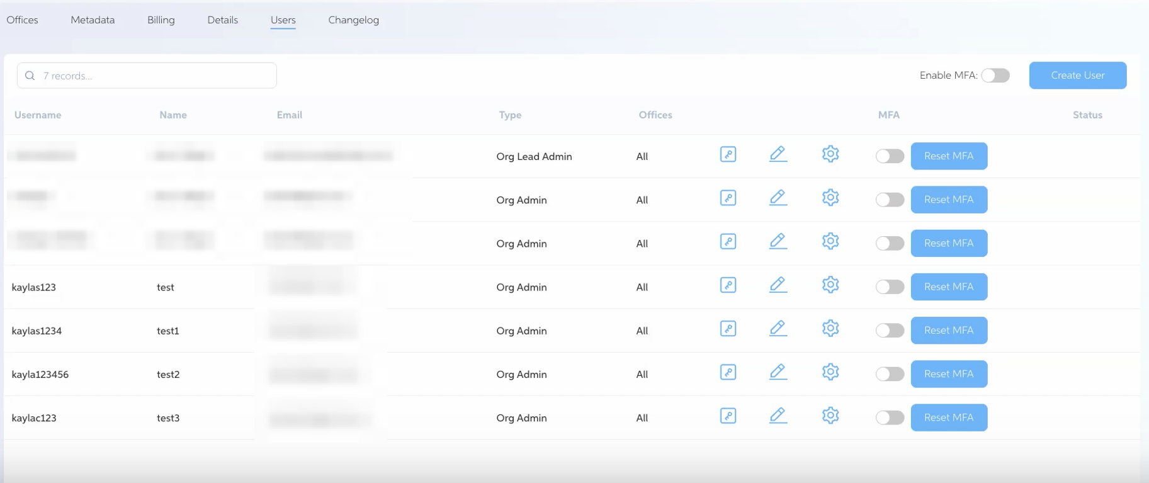Screen dimensions: 1149x483
Task: Turn on the global Enable MFA switch
Action: pos(995,76)
